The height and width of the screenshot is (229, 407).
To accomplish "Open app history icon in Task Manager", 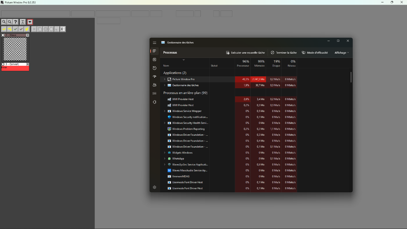I will (x=154, y=68).
